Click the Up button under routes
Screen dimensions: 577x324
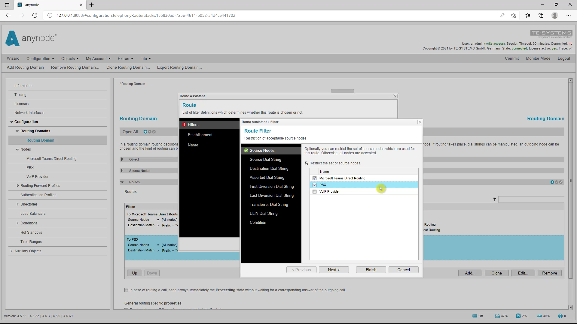tap(135, 273)
